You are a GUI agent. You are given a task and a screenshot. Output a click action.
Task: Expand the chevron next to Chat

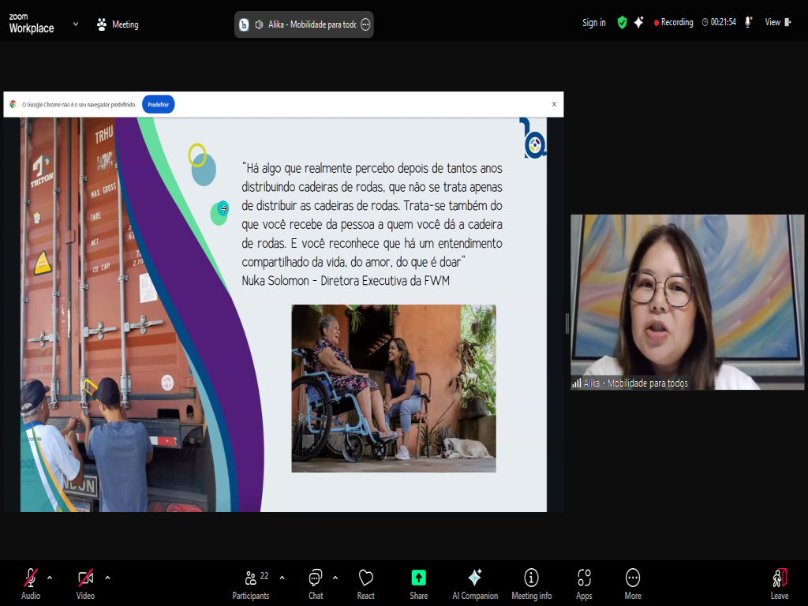pyautogui.click(x=335, y=577)
